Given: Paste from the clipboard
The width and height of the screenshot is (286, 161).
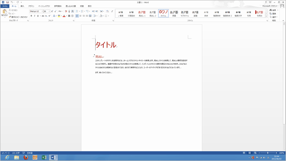Looking at the screenshot, I should tap(4, 13).
